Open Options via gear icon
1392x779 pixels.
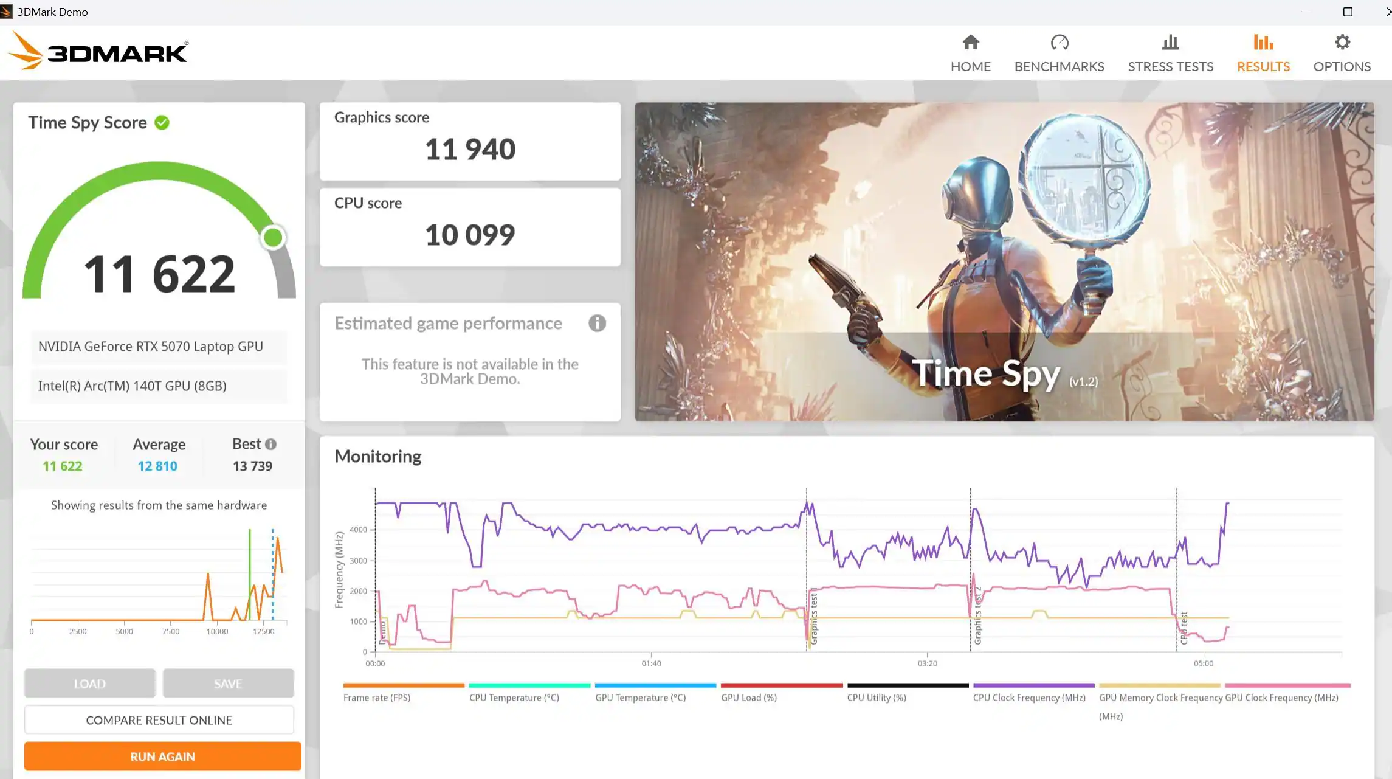tap(1342, 43)
